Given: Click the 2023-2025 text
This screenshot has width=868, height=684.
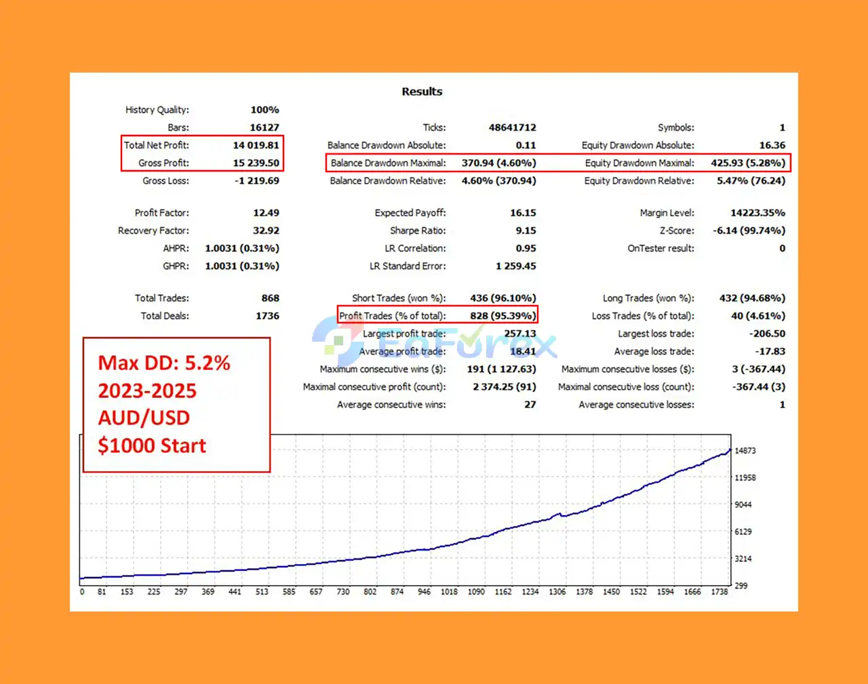Looking at the screenshot, I should (147, 391).
